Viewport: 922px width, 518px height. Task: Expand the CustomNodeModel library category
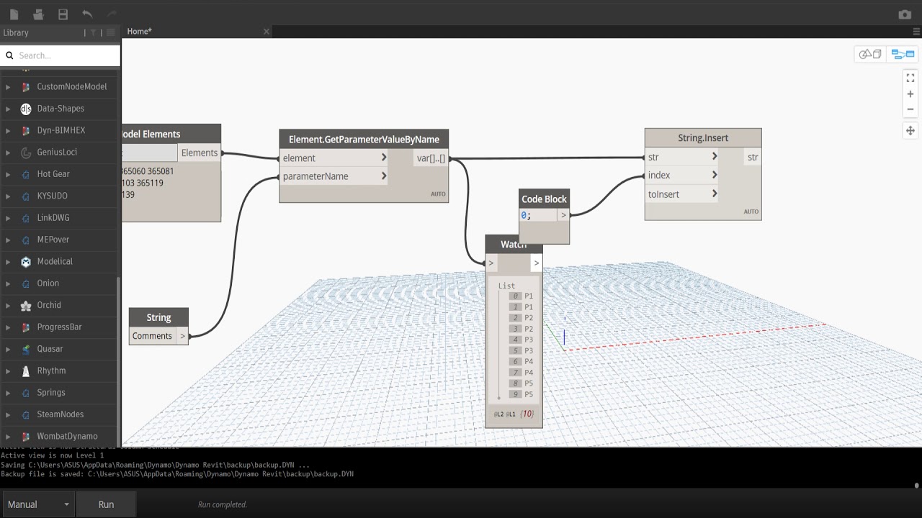(8, 87)
